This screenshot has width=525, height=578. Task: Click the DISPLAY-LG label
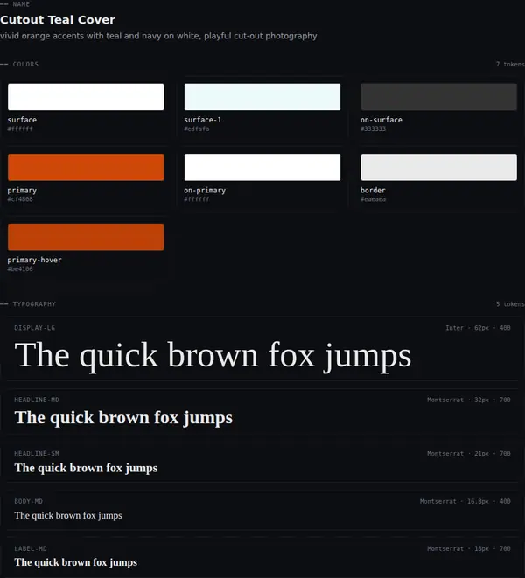pos(35,328)
